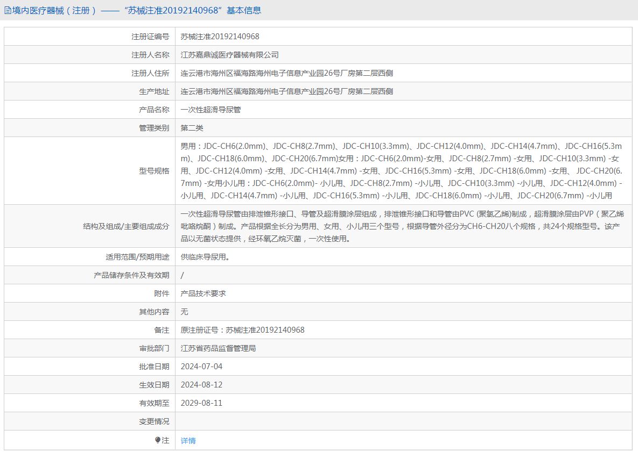Select the 批准日期 label
Screen dimensions: 638x452
[x=154, y=367]
